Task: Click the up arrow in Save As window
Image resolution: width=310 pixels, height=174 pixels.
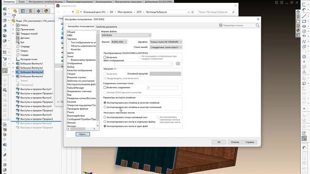Action: coord(73,12)
